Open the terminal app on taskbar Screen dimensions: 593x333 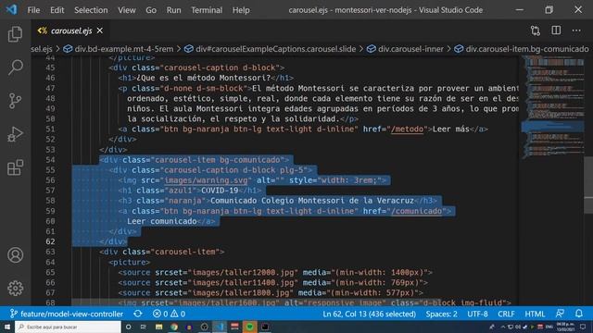point(265,327)
